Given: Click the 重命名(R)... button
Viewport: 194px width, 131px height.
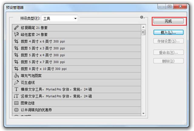Looking at the screenshot, I should [x=169, y=52].
